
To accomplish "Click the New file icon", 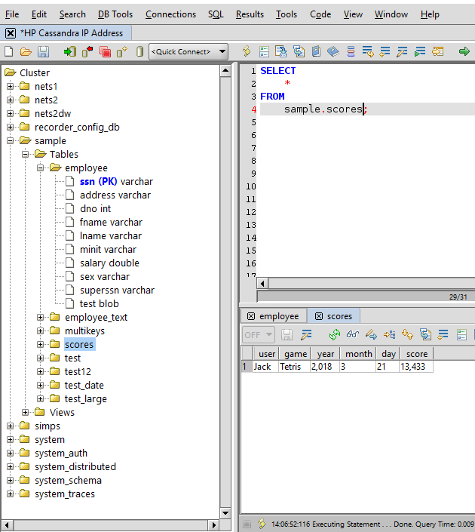I will click(9, 51).
